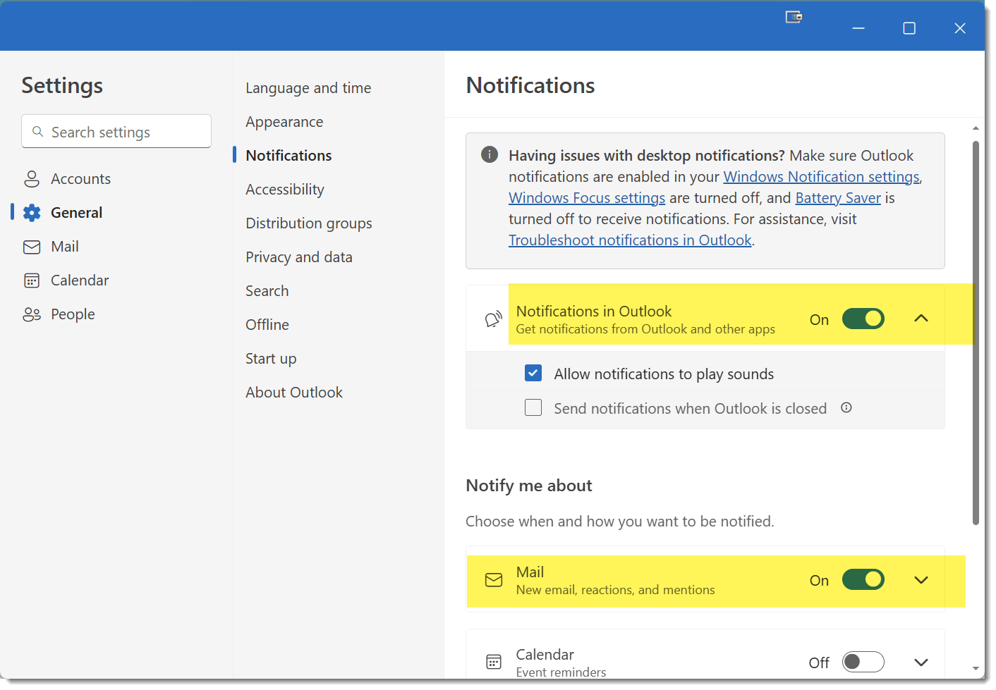Click the Notify me about heading

[x=529, y=486]
